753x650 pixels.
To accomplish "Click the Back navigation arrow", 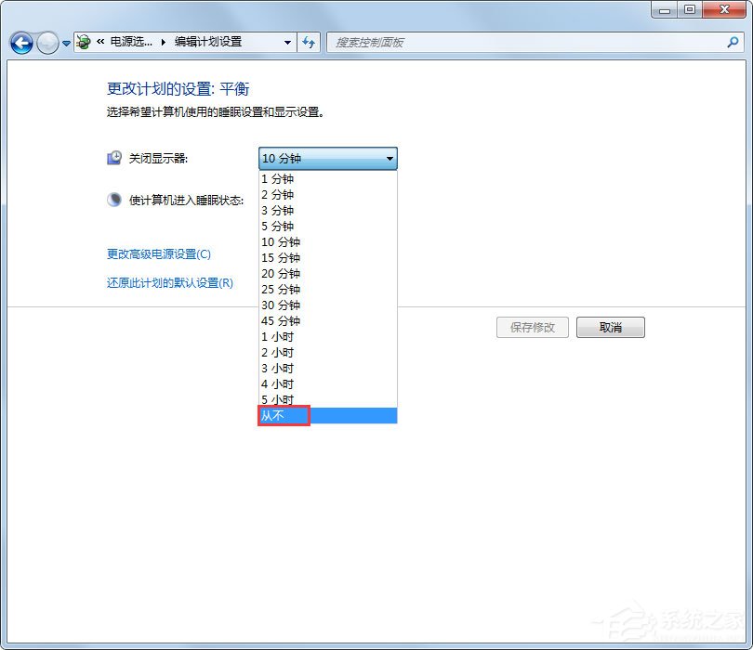I will (x=20, y=43).
